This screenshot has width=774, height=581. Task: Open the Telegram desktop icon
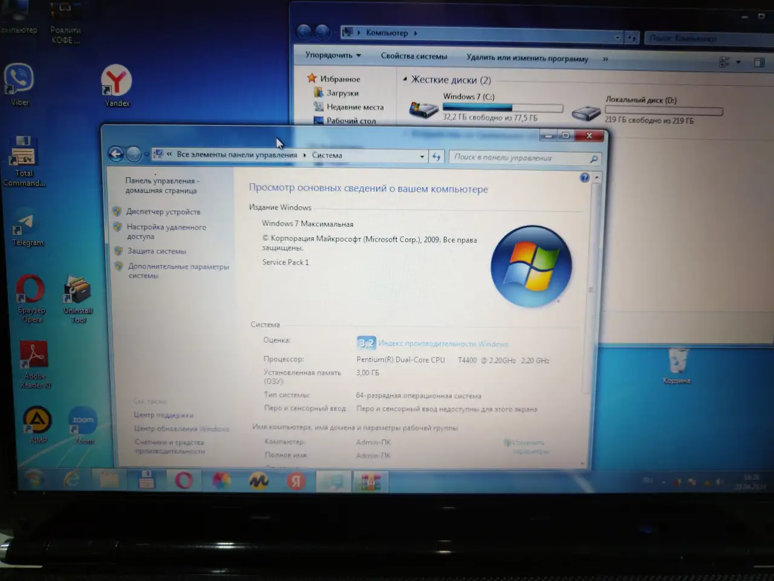click(x=27, y=228)
